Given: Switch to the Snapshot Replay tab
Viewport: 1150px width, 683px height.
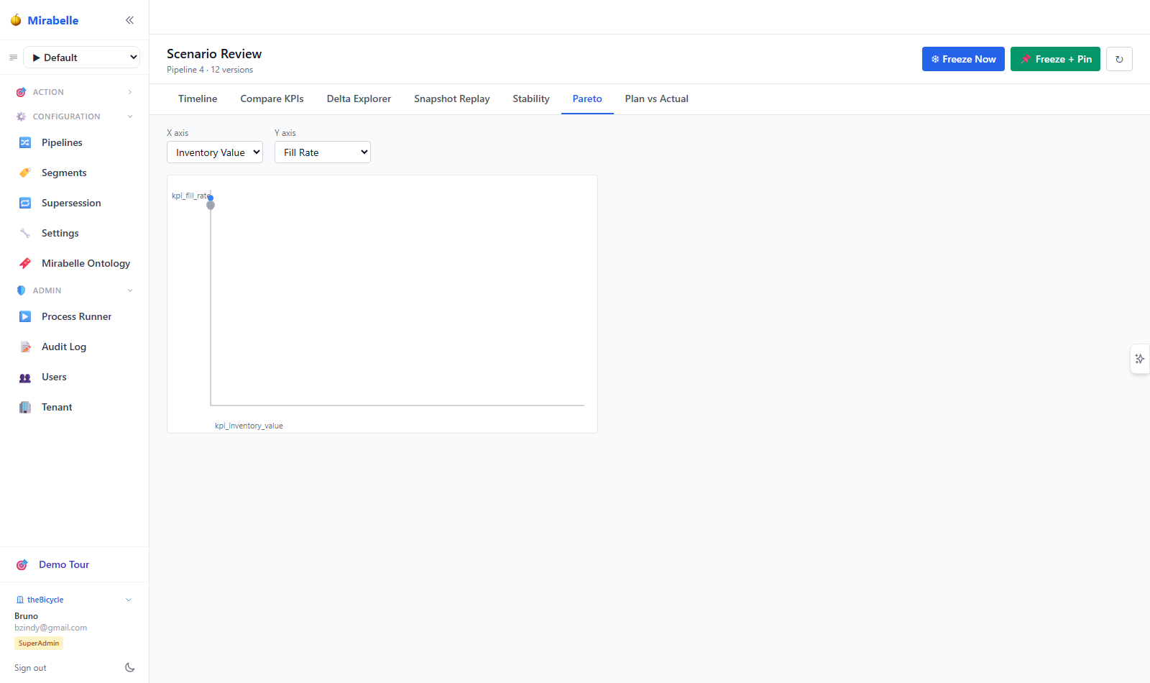Looking at the screenshot, I should point(452,99).
